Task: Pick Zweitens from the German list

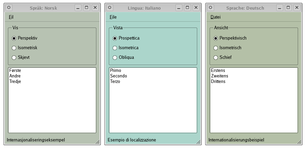Action: (219, 76)
